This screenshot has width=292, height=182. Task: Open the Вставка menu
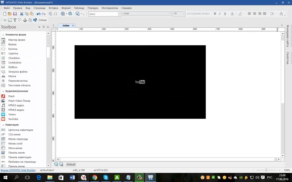(53, 8)
